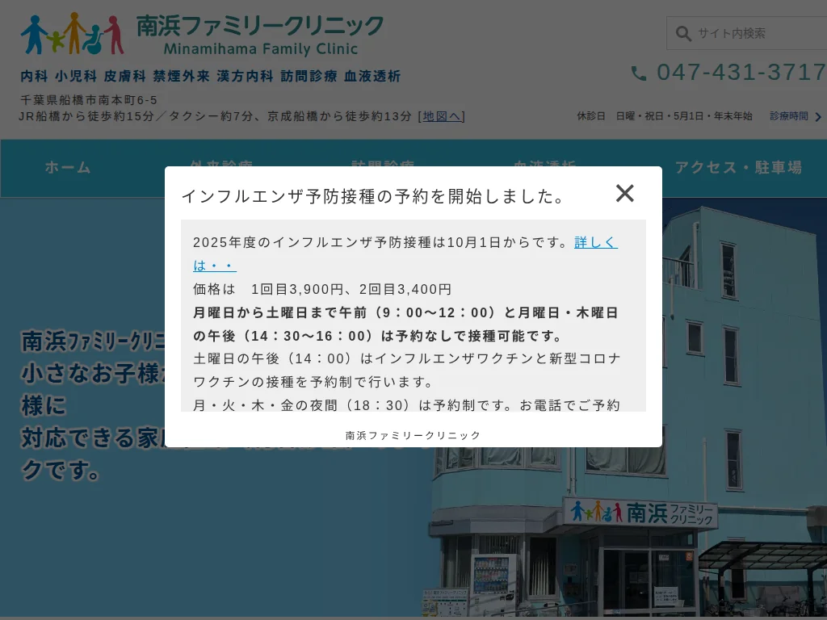
Task: Click the search magnifier icon
Action: coord(683,34)
